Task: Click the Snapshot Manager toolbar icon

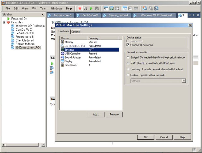Action: coord(156,8)
